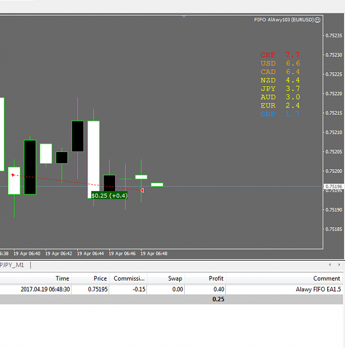Click the Alawy FIFO EA1.5 comment cell
The width and height of the screenshot is (345, 348).
[x=318, y=289]
